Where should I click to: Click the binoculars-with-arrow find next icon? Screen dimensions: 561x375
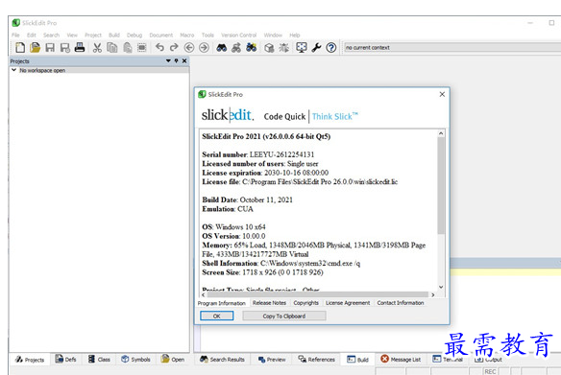[236, 47]
